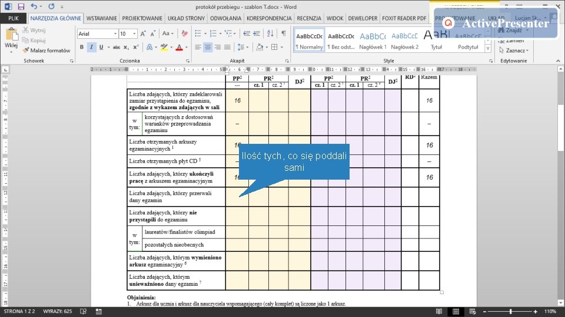Image resolution: width=565 pixels, height=317 pixels.
Task: Align text right in the Akapit group
Action: pos(218,47)
